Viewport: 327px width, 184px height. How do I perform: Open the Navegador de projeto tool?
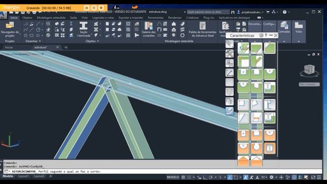tap(10, 30)
